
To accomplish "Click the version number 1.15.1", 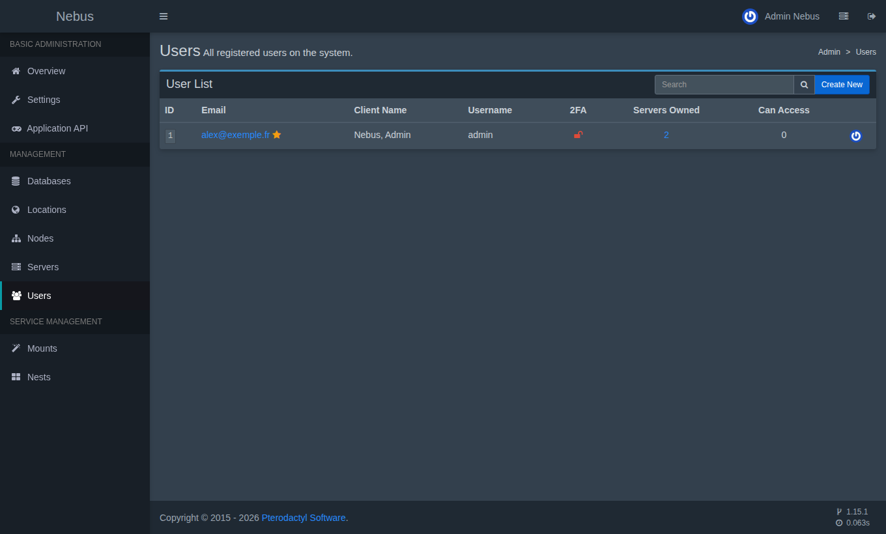I will pos(857,512).
